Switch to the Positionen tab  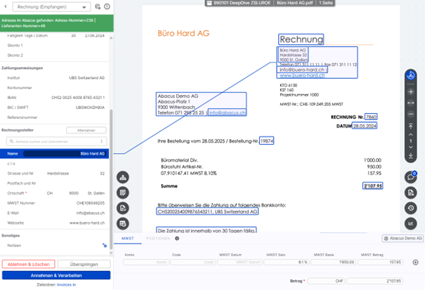[158, 239]
